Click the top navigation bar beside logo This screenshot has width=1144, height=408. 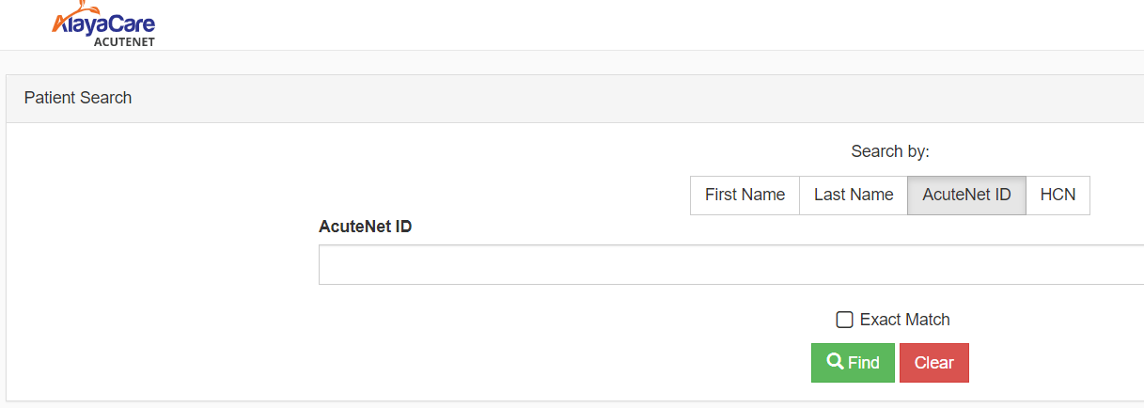(649, 24)
